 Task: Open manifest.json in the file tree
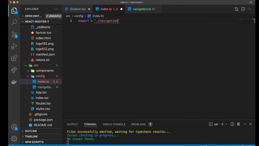point(45,54)
